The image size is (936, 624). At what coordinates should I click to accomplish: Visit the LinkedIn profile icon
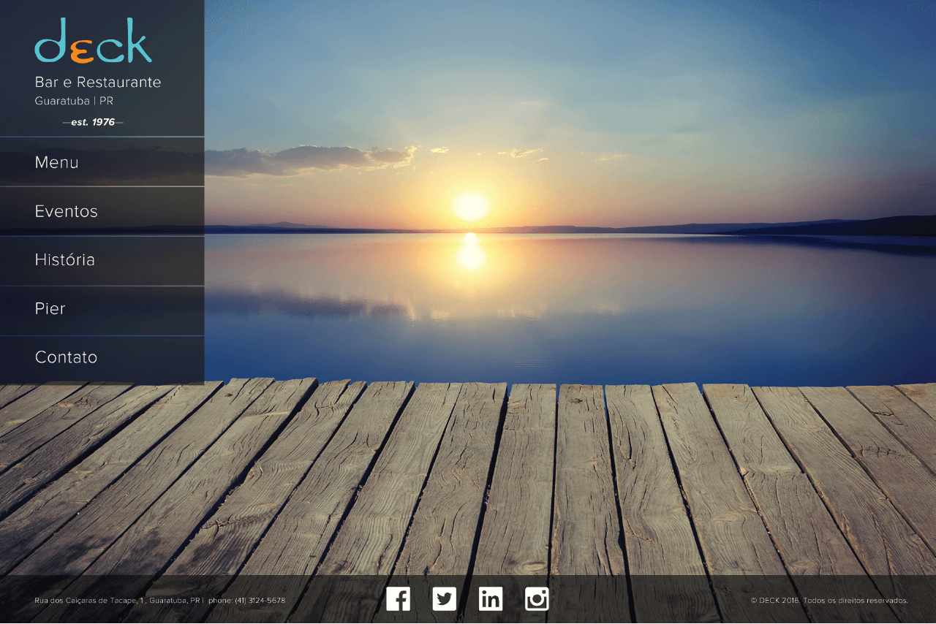point(491,599)
